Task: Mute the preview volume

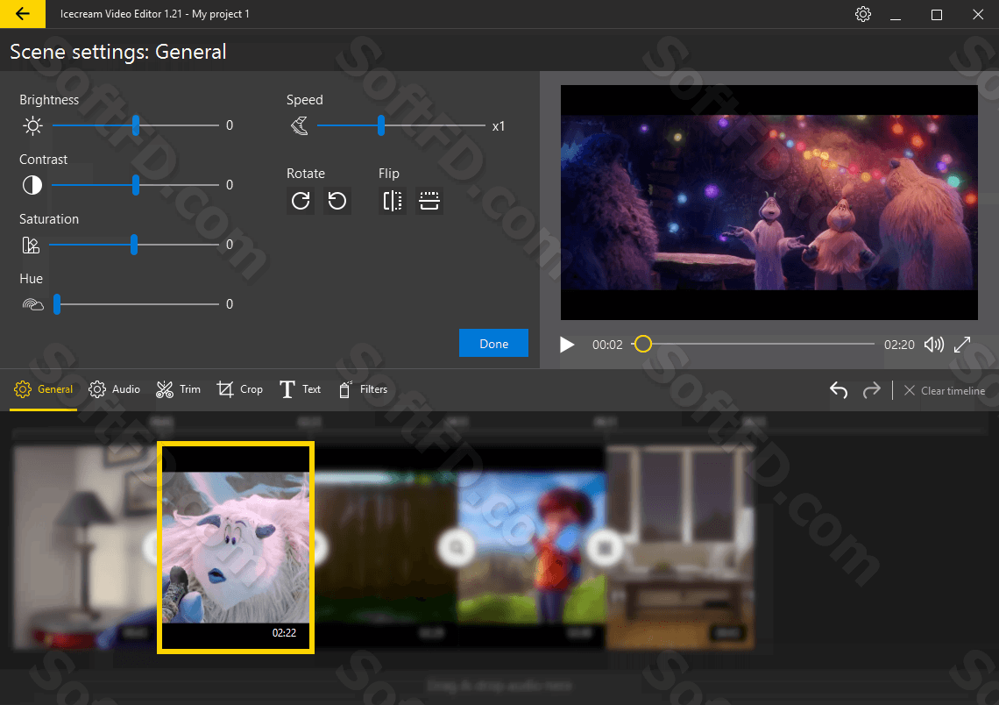Action: [x=934, y=345]
